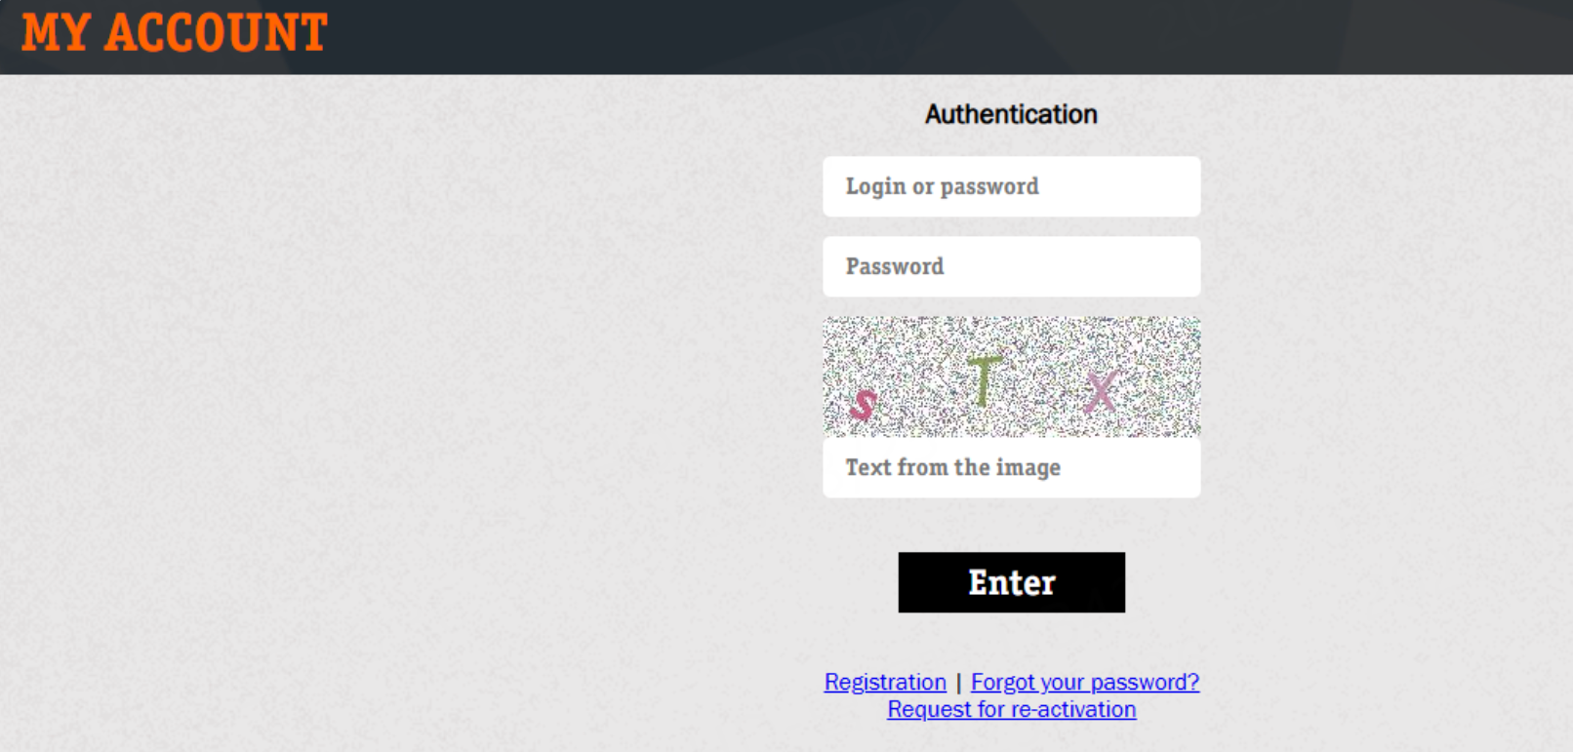Viewport: 1573px width, 752px height.
Task: Click the top-left corner of captcha image
Action: (x=827, y=321)
